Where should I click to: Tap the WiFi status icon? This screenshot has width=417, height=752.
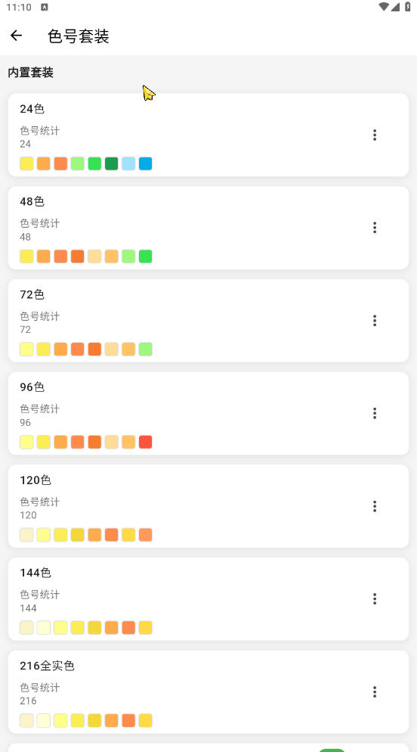click(x=384, y=7)
